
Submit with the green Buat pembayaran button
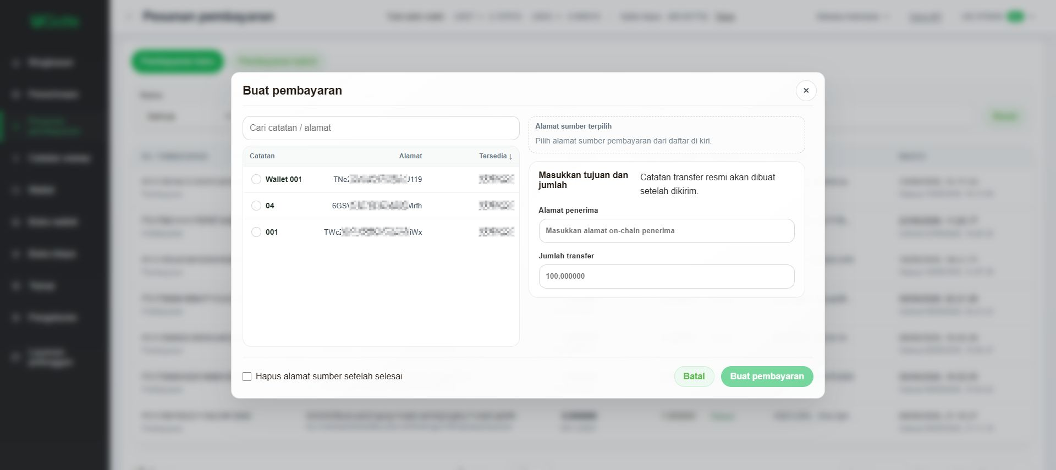(x=767, y=377)
